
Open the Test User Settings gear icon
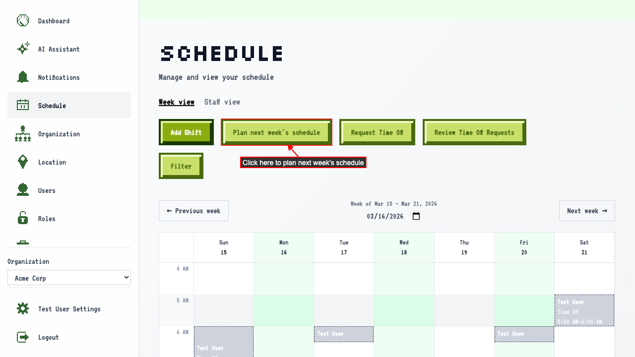click(23, 308)
